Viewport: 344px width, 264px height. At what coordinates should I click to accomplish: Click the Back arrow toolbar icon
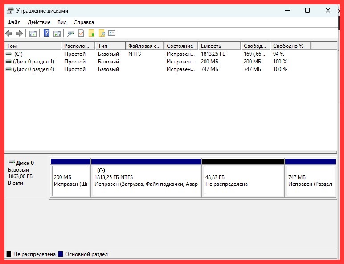click(9, 34)
